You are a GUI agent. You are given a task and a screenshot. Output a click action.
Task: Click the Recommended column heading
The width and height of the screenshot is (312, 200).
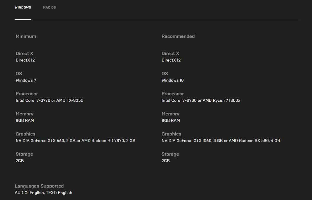[178, 36]
